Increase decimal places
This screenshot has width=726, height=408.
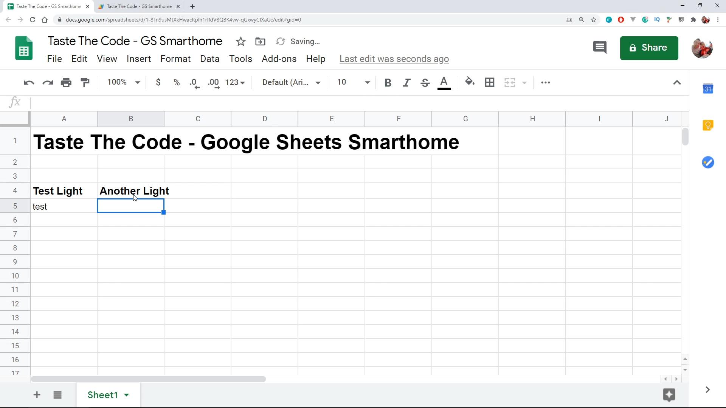tap(214, 83)
